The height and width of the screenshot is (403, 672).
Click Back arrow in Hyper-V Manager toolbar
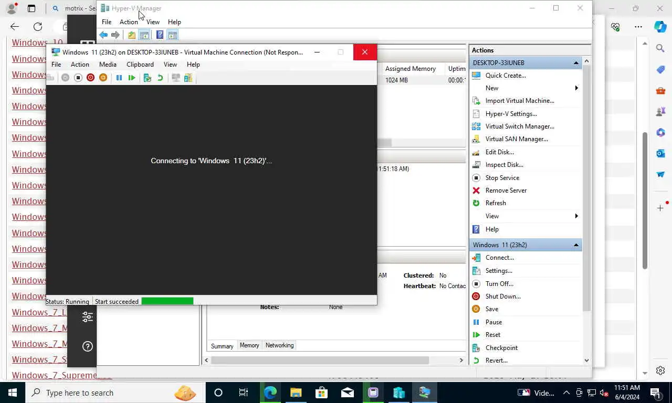[x=103, y=35]
